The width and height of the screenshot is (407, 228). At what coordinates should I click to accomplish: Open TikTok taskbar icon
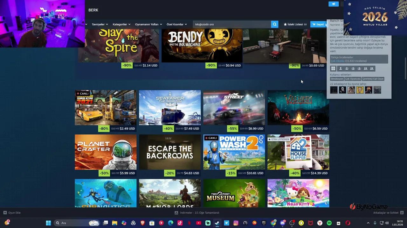tap(180, 223)
